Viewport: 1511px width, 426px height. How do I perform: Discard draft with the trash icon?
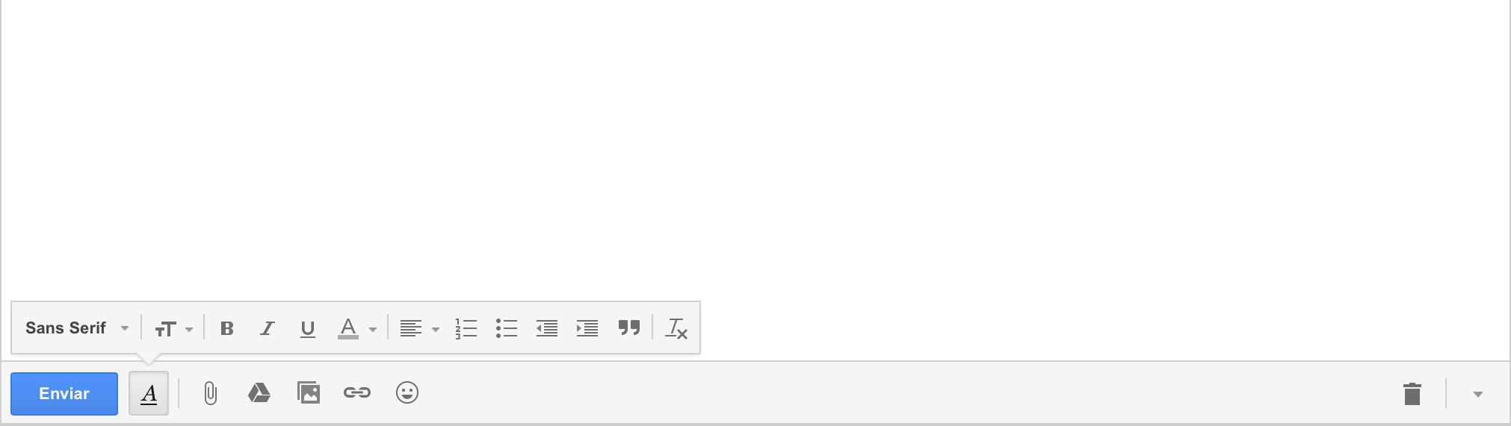pos(1412,393)
